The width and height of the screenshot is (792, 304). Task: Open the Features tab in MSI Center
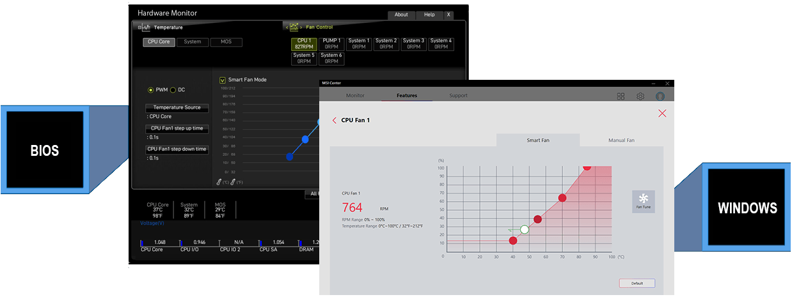(x=407, y=96)
